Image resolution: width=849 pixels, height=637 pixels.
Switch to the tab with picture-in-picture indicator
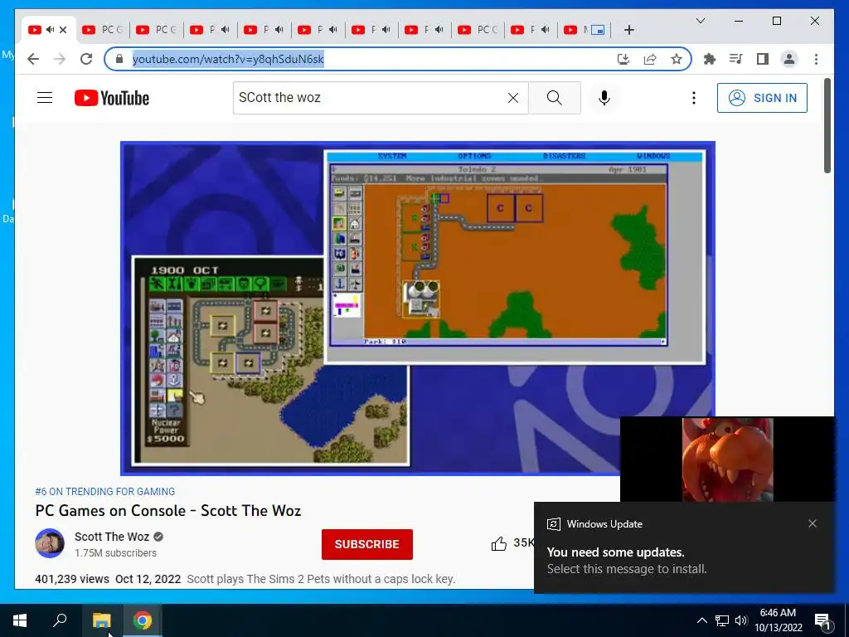(x=586, y=30)
